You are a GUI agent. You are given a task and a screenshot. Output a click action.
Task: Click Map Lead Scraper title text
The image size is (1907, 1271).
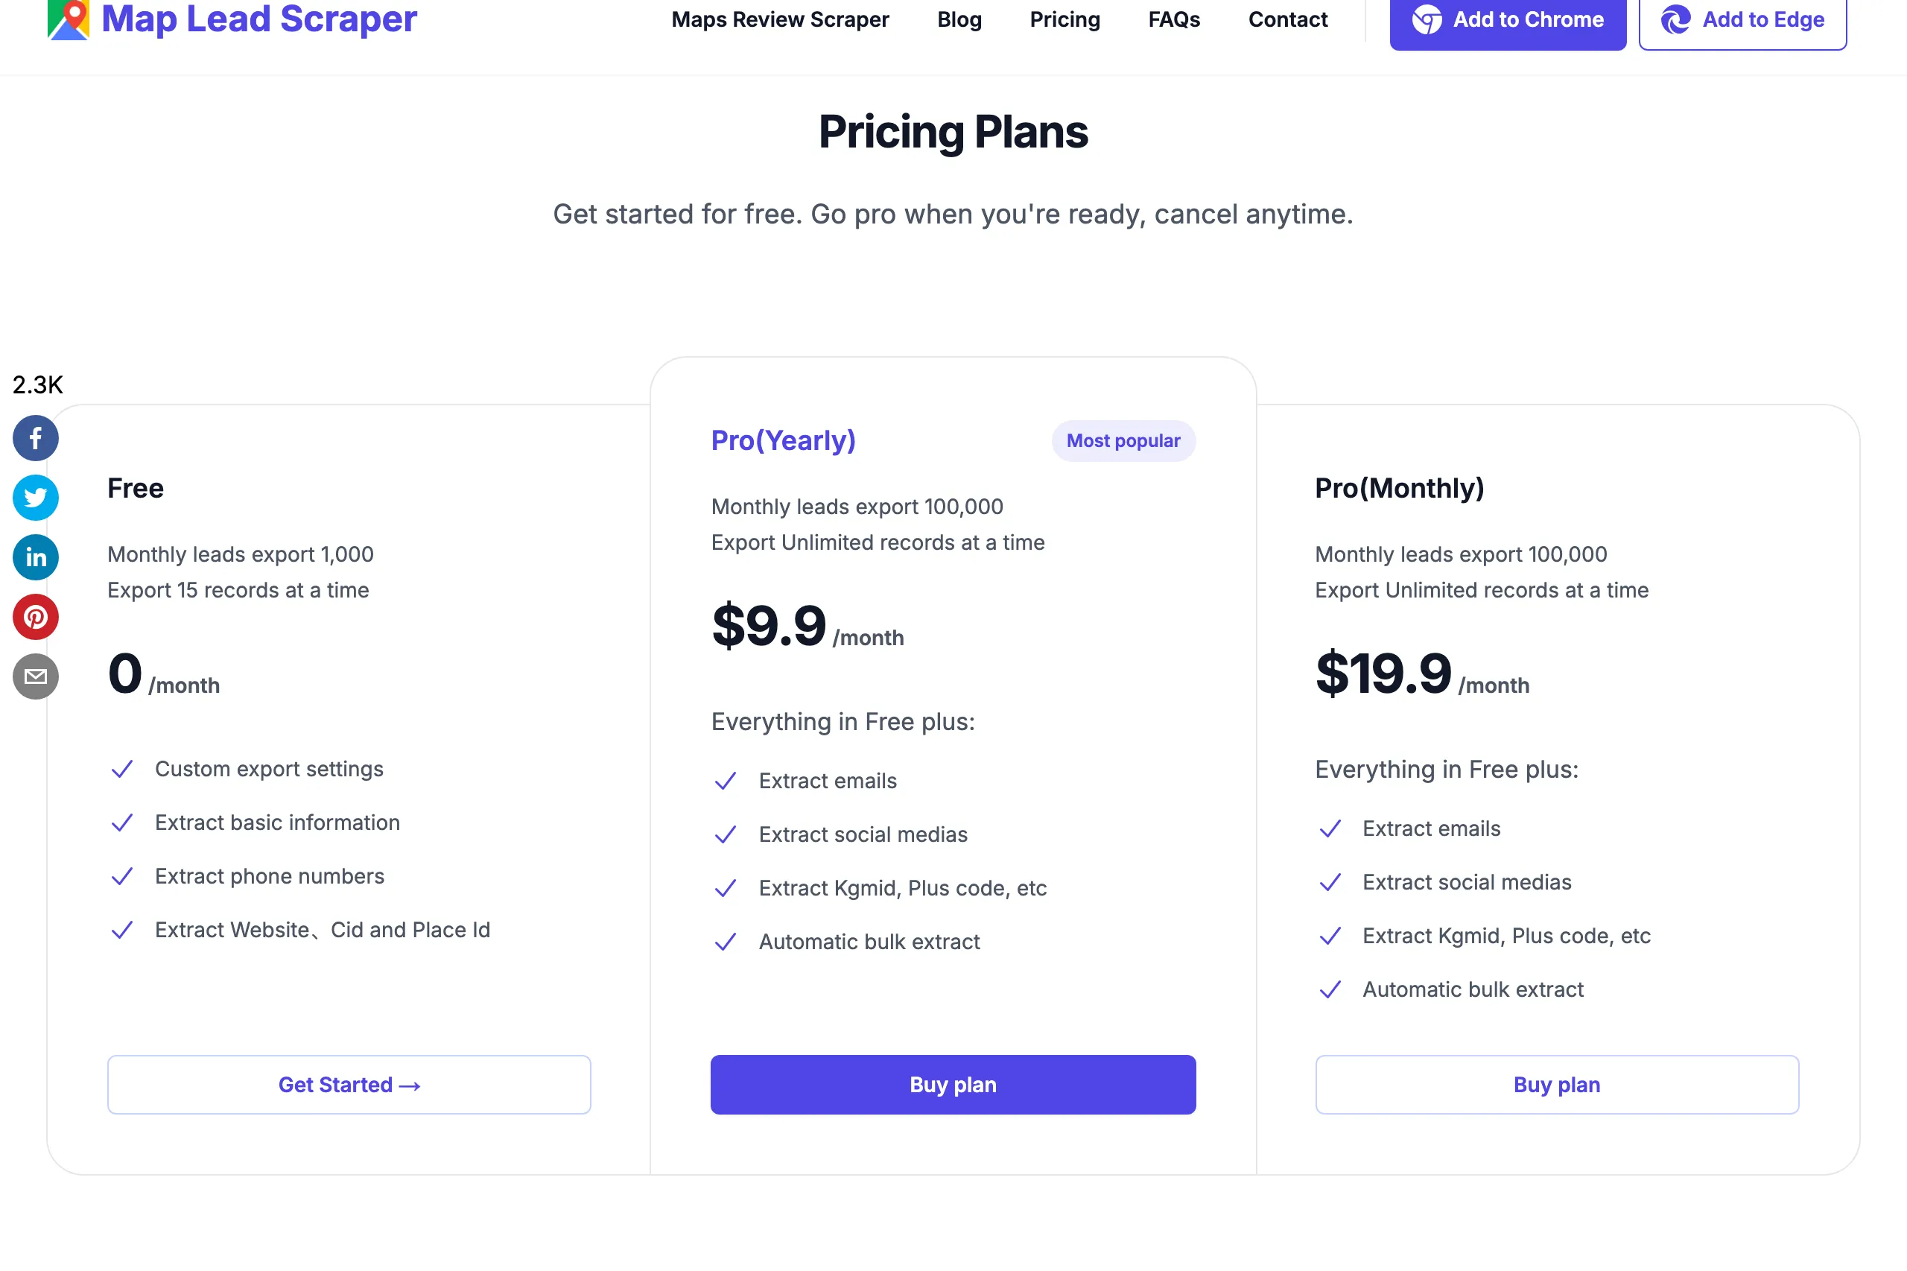coord(258,19)
